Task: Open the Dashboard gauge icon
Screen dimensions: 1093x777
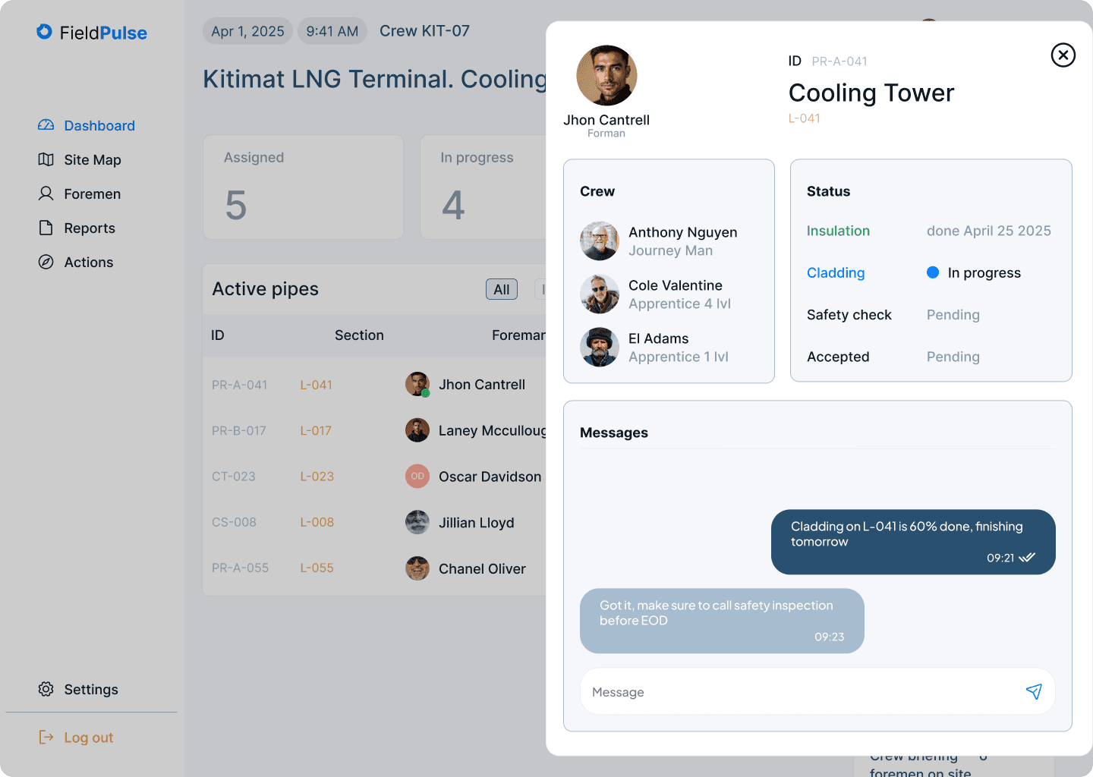Action: (x=46, y=125)
